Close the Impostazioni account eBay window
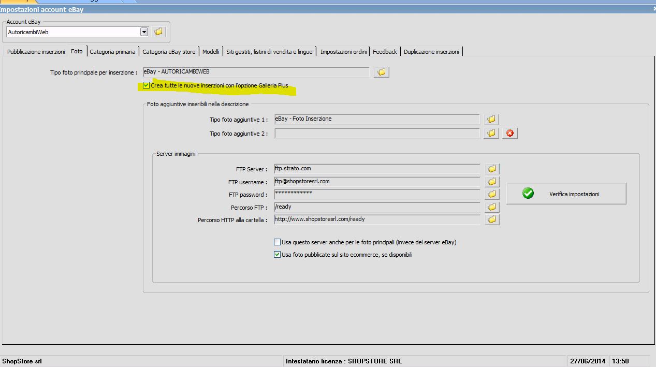 [653, 9]
